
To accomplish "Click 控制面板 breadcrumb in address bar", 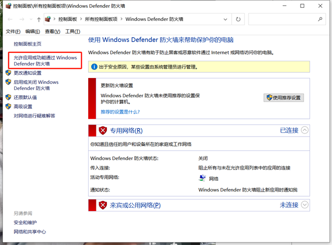I will coord(68,19).
